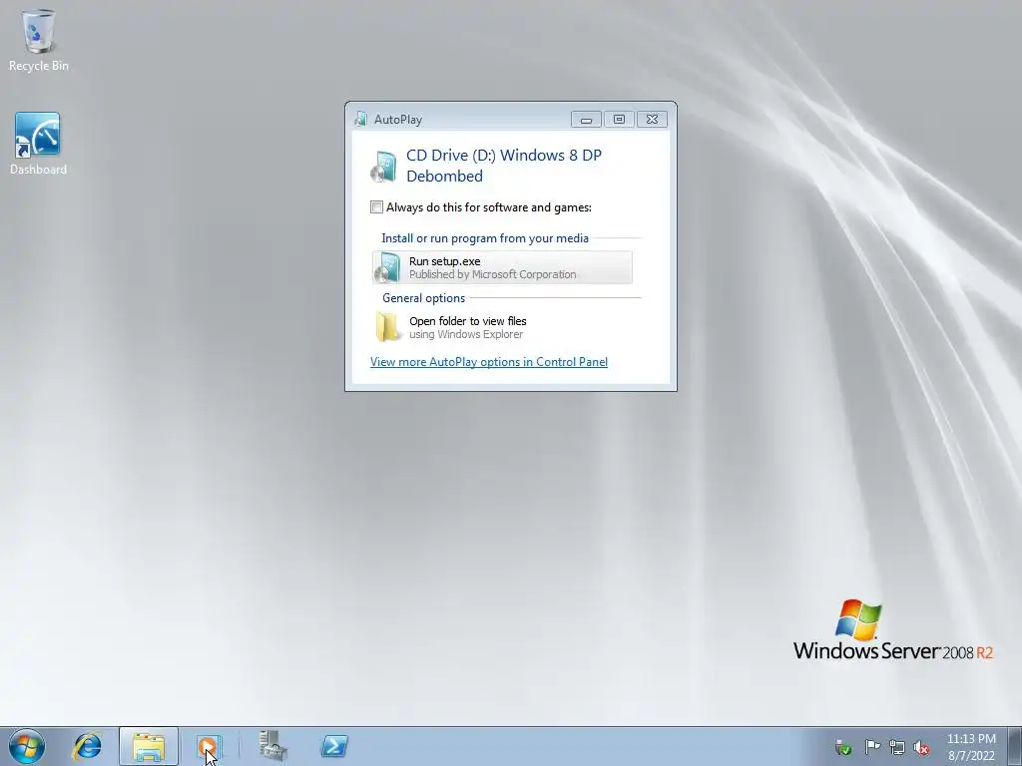Click the AutoPlay title bar icon

pos(361,120)
